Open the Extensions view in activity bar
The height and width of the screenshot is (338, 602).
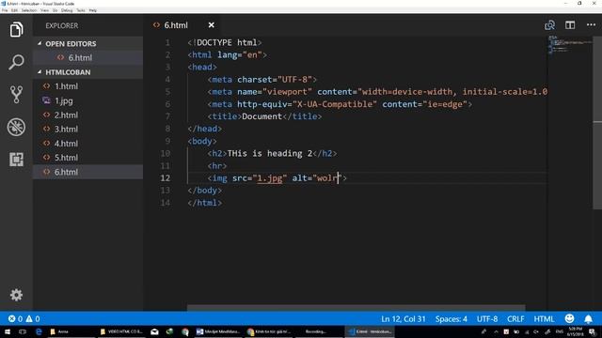coord(16,159)
